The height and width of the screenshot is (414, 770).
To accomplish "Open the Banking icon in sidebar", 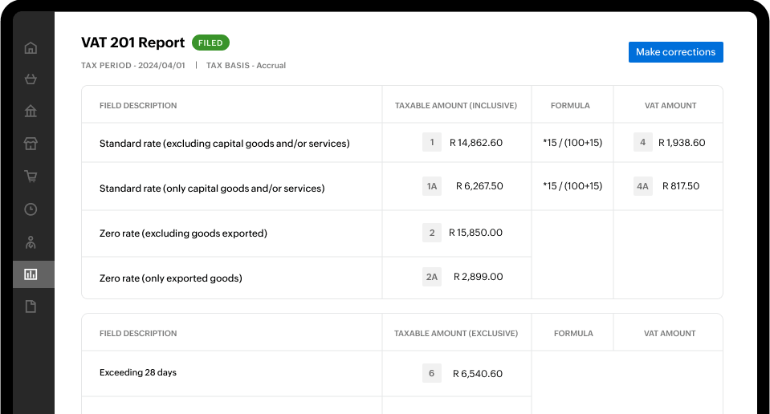I will pos(31,111).
